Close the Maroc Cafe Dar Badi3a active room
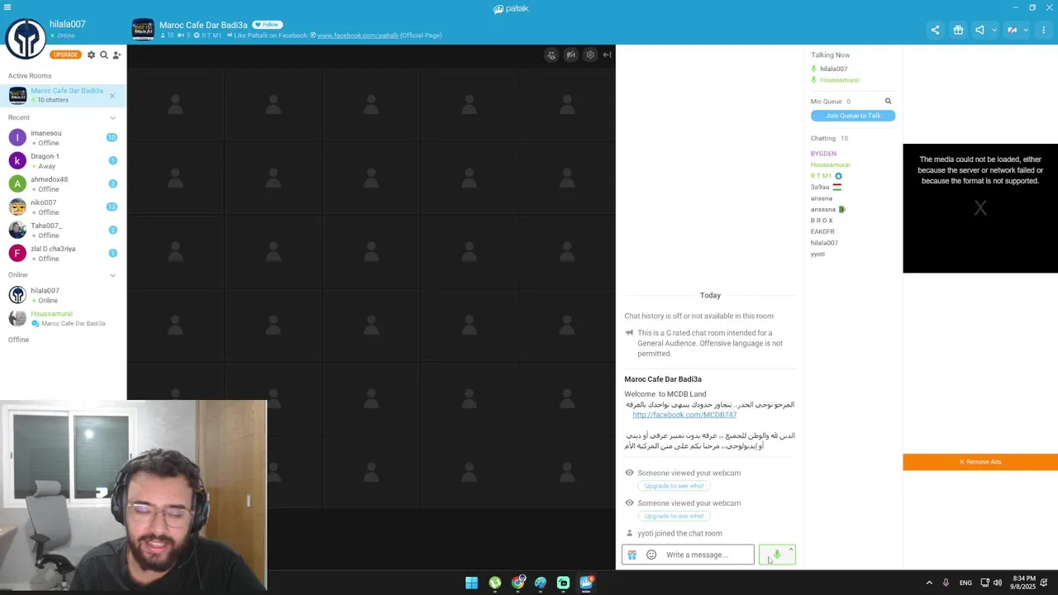The height and width of the screenshot is (595, 1058). [x=112, y=96]
